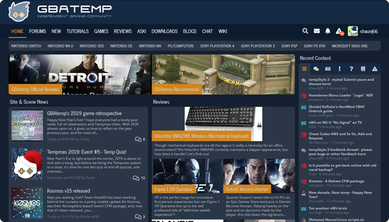Open the Forums menu
The width and height of the screenshot is (389, 222).
click(x=37, y=31)
